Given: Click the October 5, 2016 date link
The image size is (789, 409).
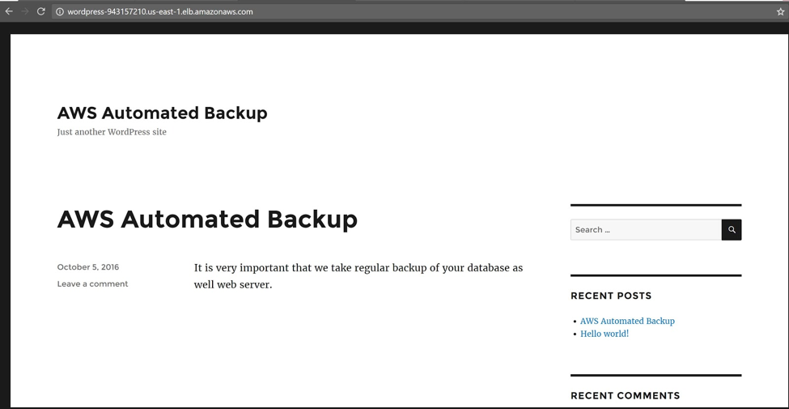Looking at the screenshot, I should [x=88, y=267].
